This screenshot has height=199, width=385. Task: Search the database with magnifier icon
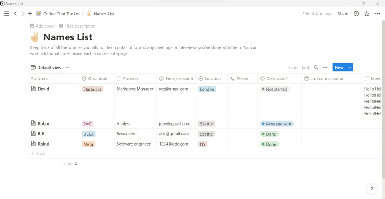pyautogui.click(x=316, y=68)
